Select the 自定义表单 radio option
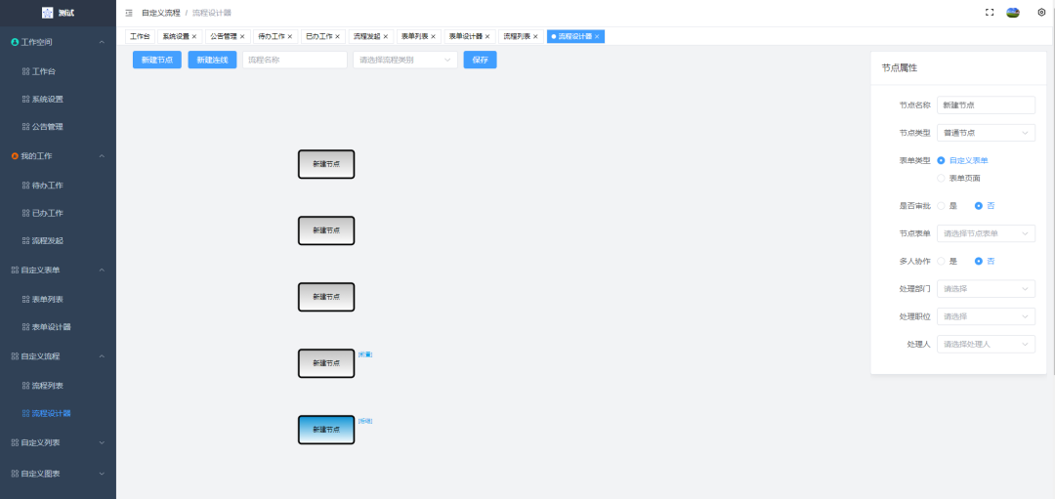The width and height of the screenshot is (1055, 499). tap(941, 160)
